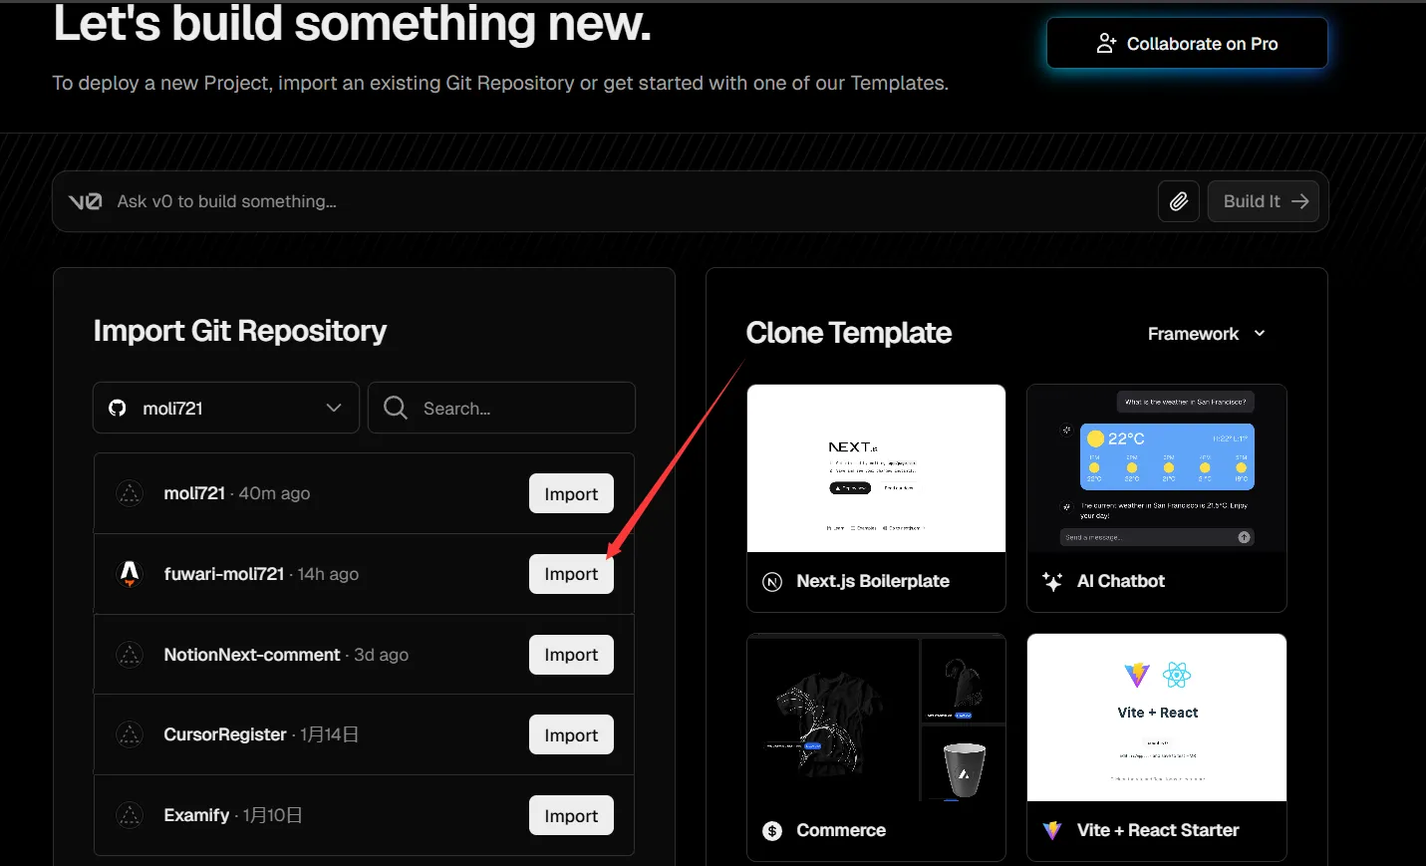Click the GitHub icon beside moli721
The width and height of the screenshot is (1426, 866).
point(118,408)
